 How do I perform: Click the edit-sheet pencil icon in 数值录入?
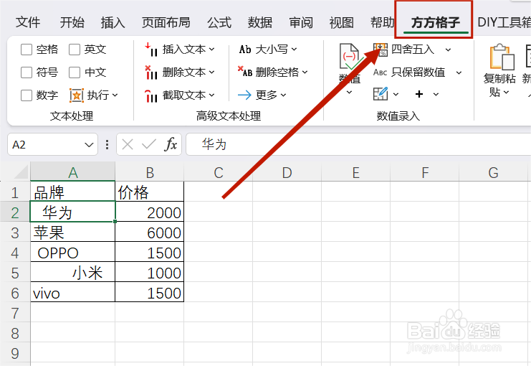(381, 94)
